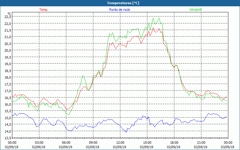Click the 17,0 y-axis value
Viewport: 240px width, 150px height.
point(8,91)
